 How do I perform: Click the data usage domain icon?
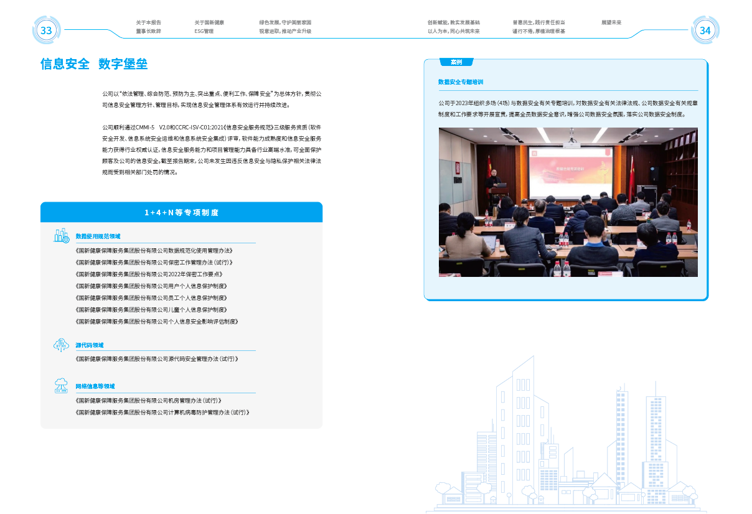coord(61,236)
